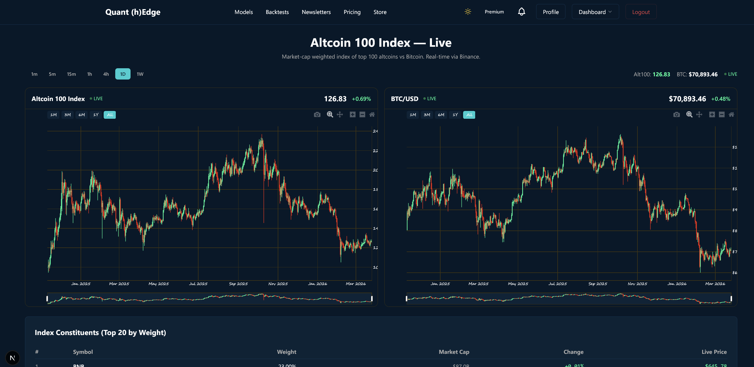Go to the Newsletters page
This screenshot has width=754, height=367.
point(316,12)
